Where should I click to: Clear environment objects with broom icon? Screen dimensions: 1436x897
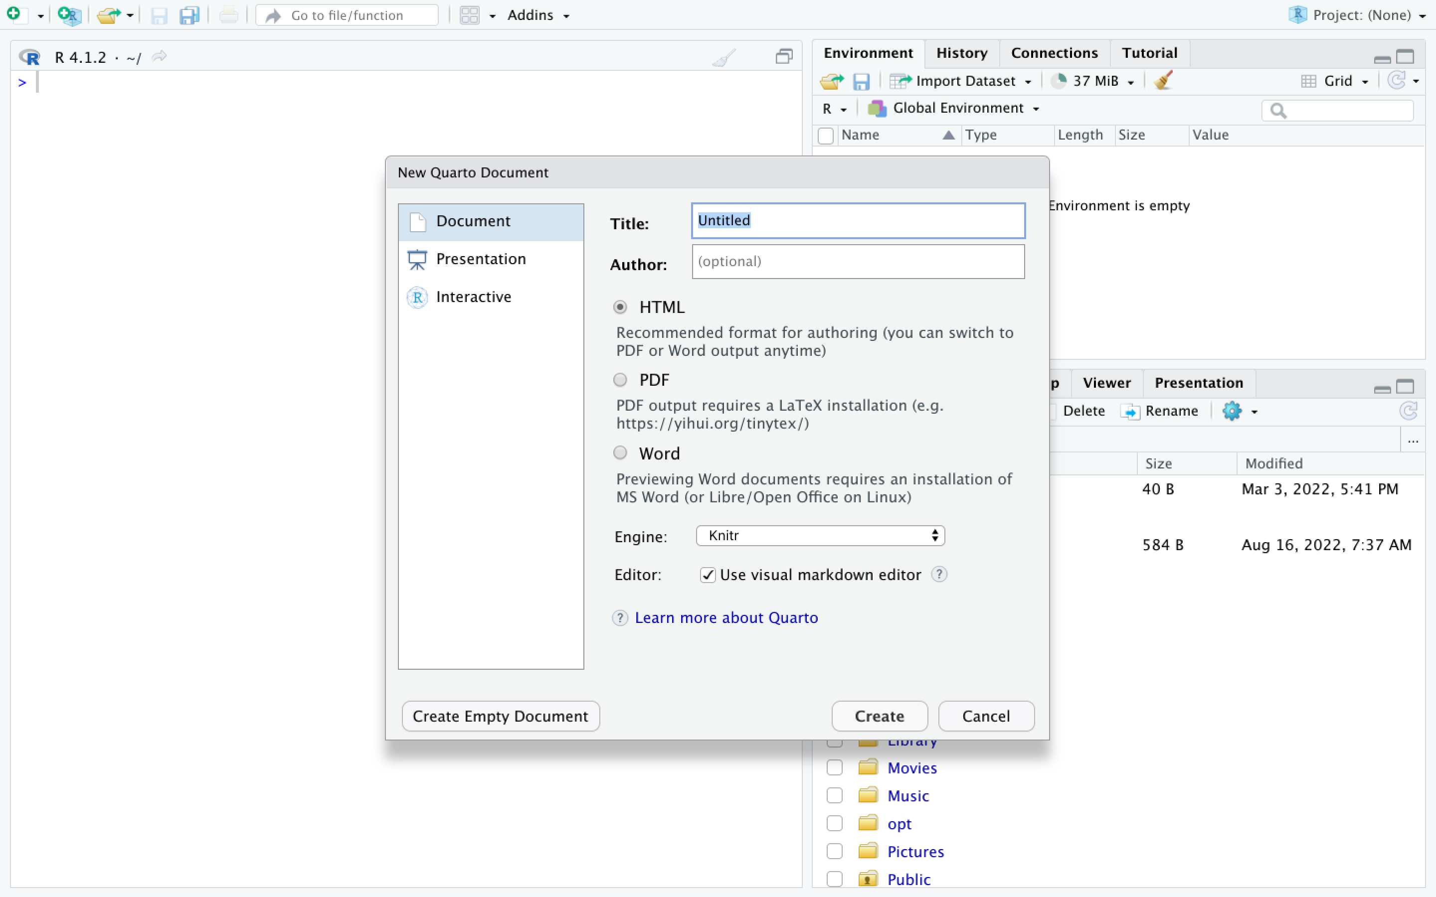pos(1163,80)
